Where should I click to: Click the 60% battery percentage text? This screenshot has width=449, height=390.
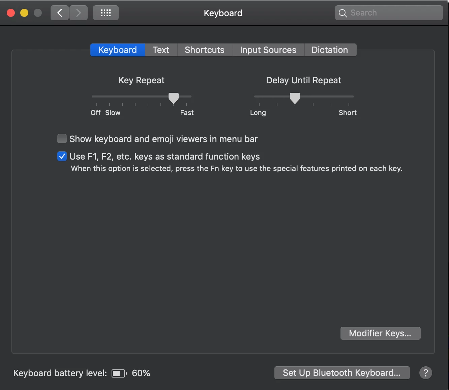pos(141,373)
